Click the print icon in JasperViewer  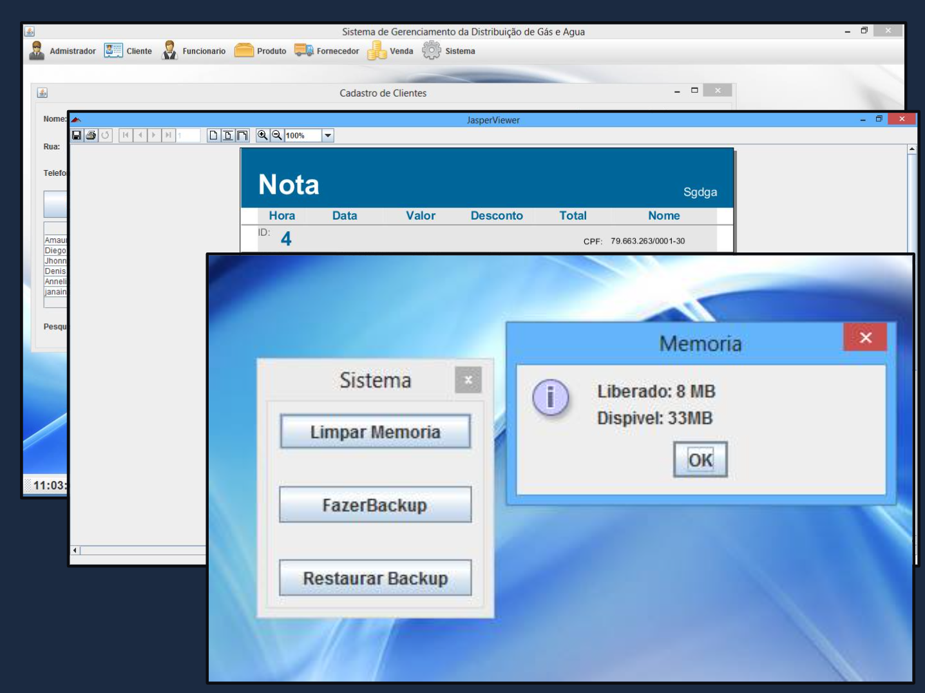tap(91, 135)
